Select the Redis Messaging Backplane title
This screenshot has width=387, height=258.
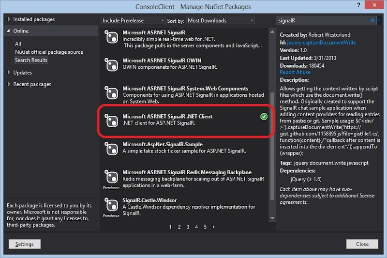pyautogui.click(x=187, y=172)
